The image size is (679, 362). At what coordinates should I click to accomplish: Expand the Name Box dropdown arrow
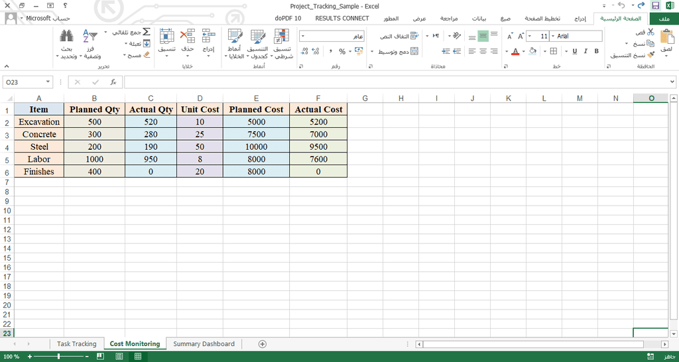tap(48, 82)
